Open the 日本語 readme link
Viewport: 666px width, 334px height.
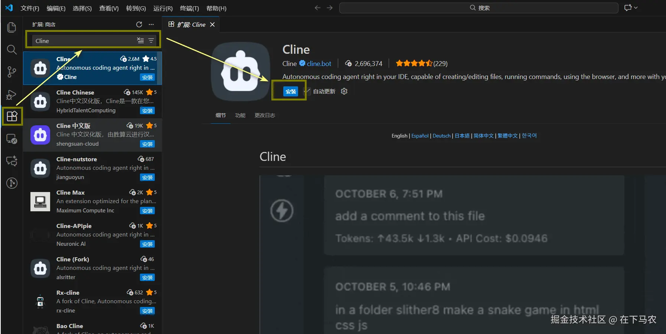click(462, 136)
